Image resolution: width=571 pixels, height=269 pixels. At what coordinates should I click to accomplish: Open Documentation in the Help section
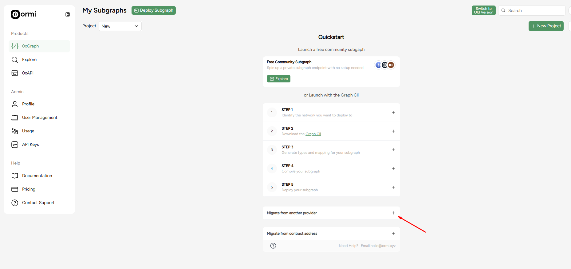point(39,176)
